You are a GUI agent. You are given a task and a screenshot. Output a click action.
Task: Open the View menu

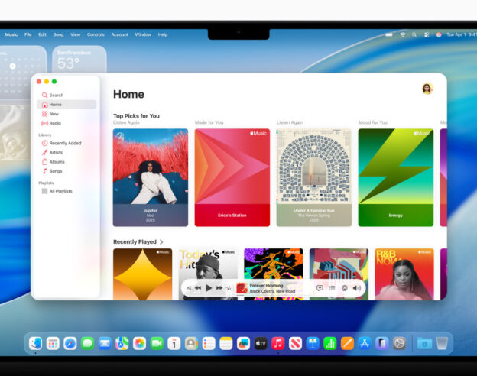[x=76, y=34]
